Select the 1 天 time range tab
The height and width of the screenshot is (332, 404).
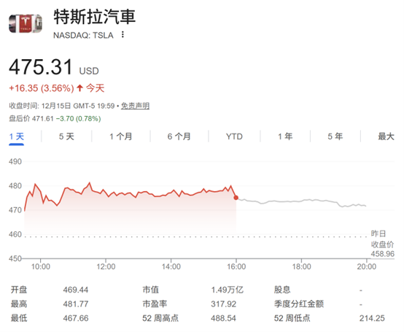17,136
